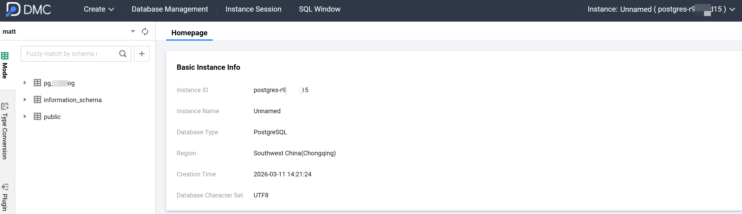Switch to the Homepage tab

pyautogui.click(x=189, y=33)
